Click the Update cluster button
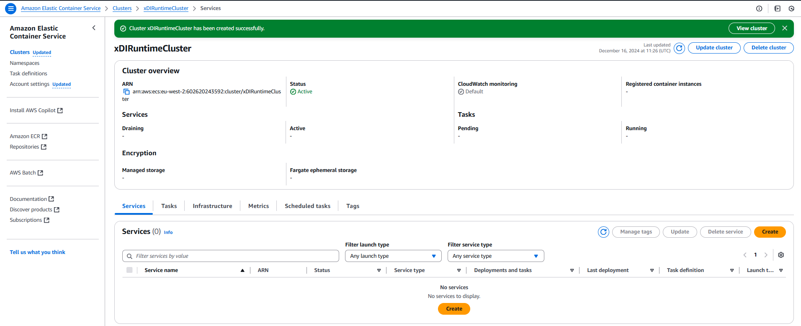The image size is (801, 326). pyautogui.click(x=714, y=48)
